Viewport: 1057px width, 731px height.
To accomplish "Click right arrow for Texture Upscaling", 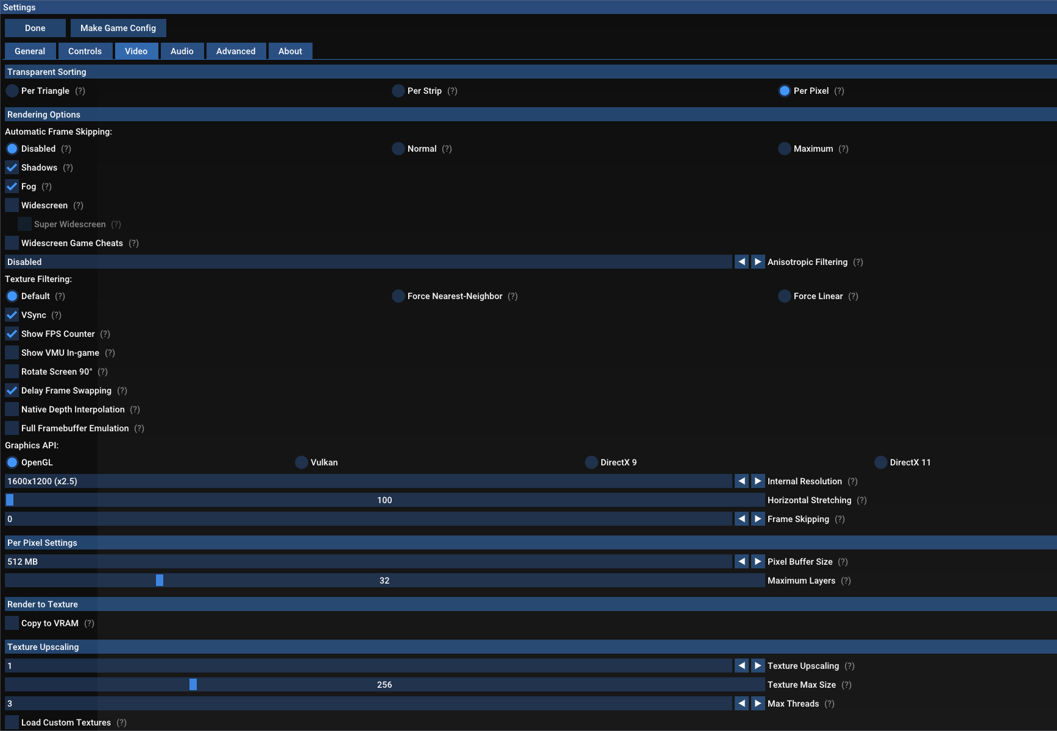I will point(758,666).
